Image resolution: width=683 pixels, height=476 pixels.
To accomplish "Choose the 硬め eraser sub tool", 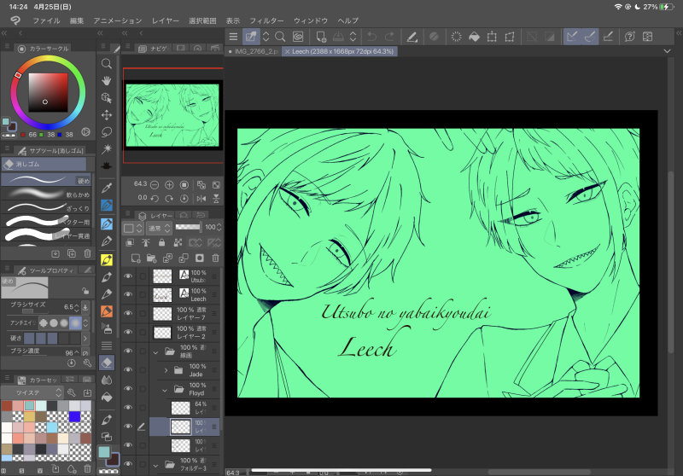I will 46,179.
